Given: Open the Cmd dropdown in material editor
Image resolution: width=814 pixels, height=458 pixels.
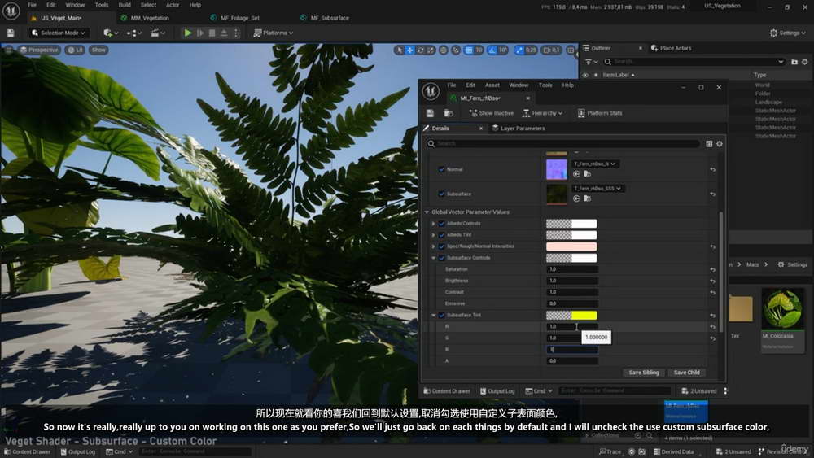Looking at the screenshot, I should (539, 391).
